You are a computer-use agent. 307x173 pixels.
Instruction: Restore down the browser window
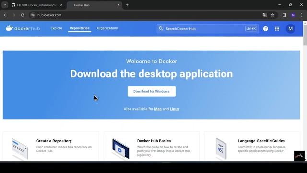[290, 5]
